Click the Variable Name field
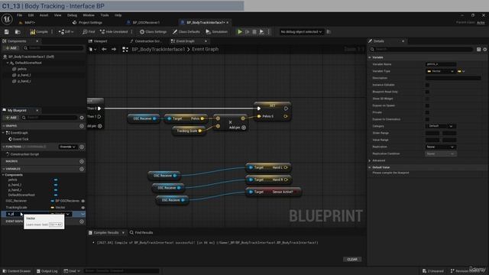This screenshot has height=275, width=489. (x=441, y=64)
